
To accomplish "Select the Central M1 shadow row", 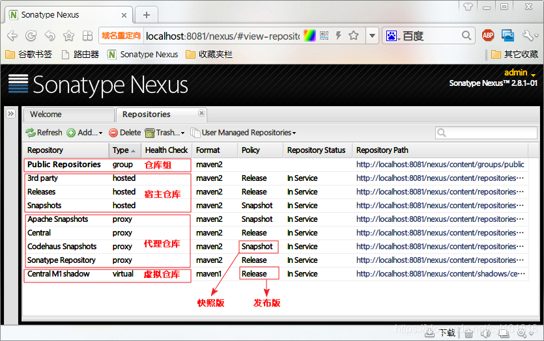I will (276, 274).
